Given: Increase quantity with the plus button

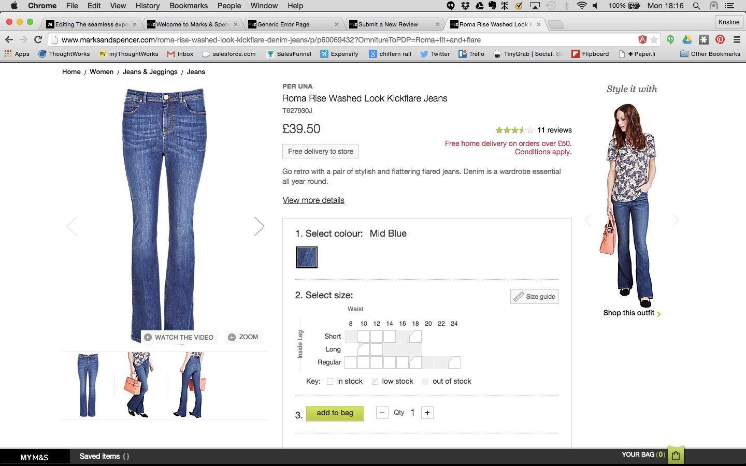Looking at the screenshot, I should click(427, 413).
